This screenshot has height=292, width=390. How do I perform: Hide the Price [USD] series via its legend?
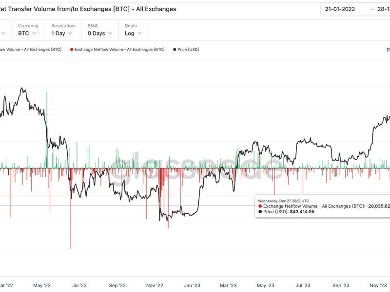click(186, 49)
